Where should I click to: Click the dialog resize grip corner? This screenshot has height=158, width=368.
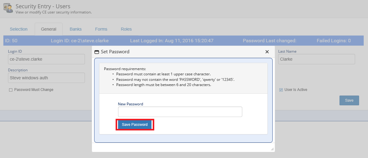272,149
